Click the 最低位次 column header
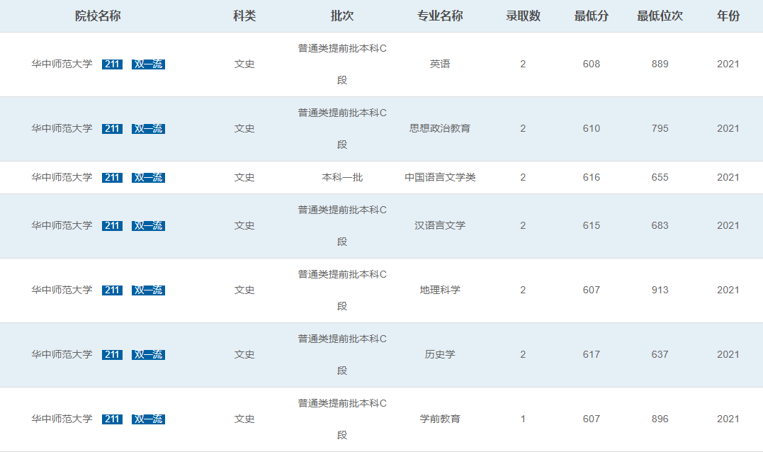This screenshot has width=763, height=452. pyautogui.click(x=660, y=16)
